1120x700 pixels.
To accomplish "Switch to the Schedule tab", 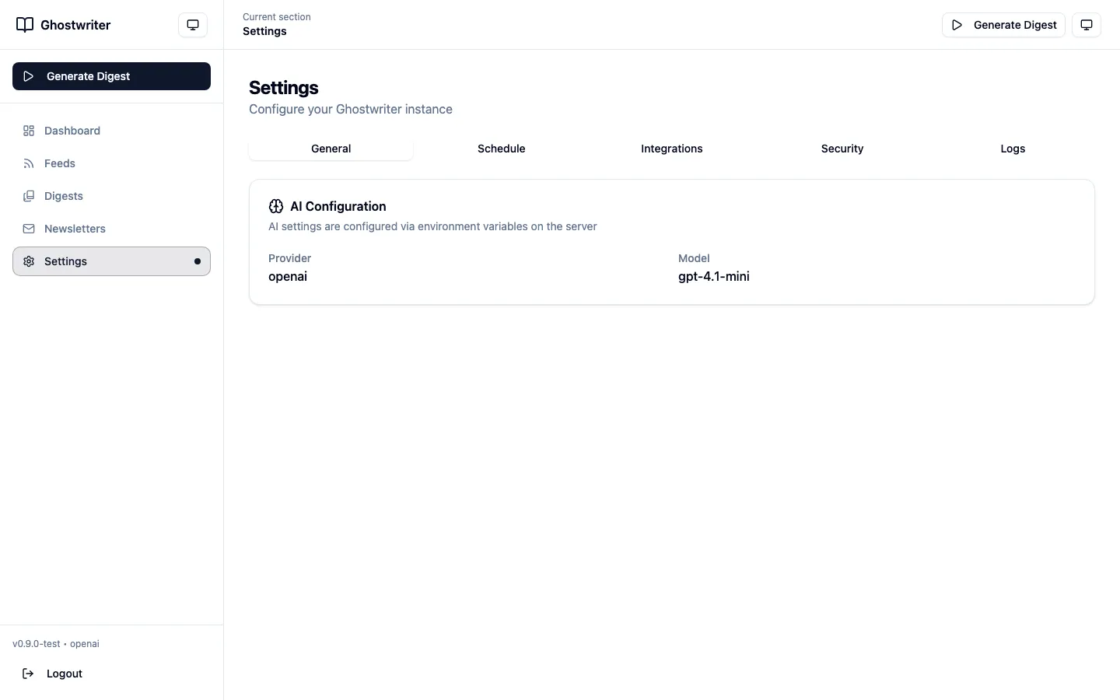I will click(x=501, y=149).
